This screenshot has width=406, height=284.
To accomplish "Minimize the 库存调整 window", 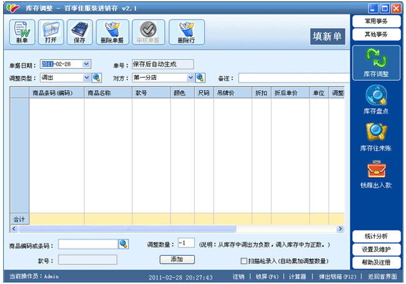I will [373, 9].
